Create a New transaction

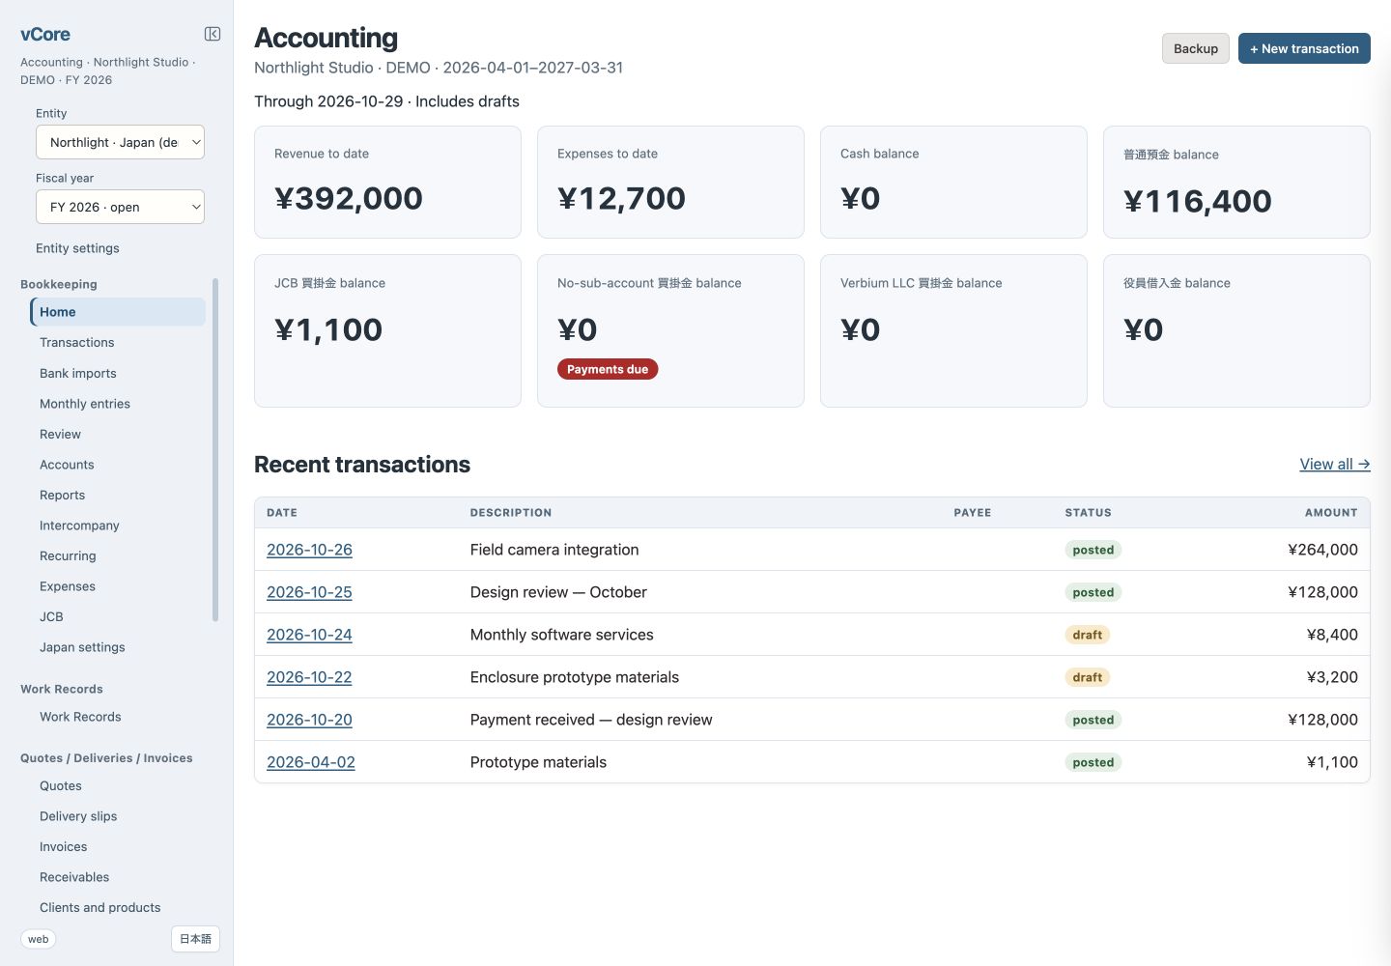point(1304,48)
